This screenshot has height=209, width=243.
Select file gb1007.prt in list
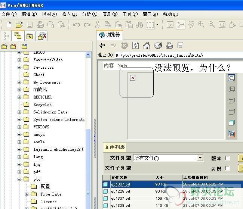tap(121, 184)
